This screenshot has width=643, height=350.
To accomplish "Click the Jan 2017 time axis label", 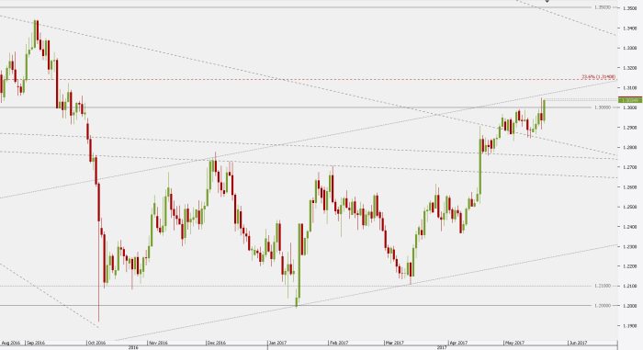I will point(277,343).
